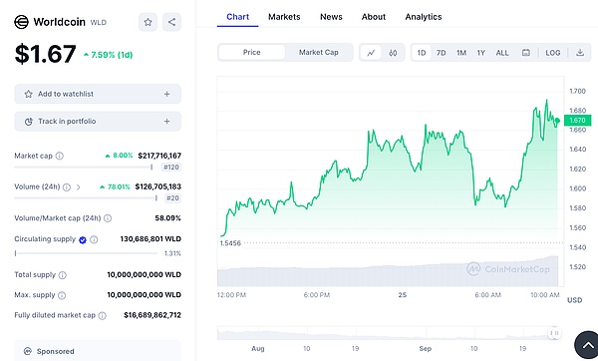
Task: Click the 58.09% ratio value
Action: pyautogui.click(x=167, y=218)
